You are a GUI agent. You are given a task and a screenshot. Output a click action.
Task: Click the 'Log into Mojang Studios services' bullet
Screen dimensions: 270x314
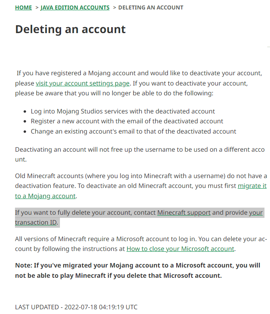tap(123, 111)
